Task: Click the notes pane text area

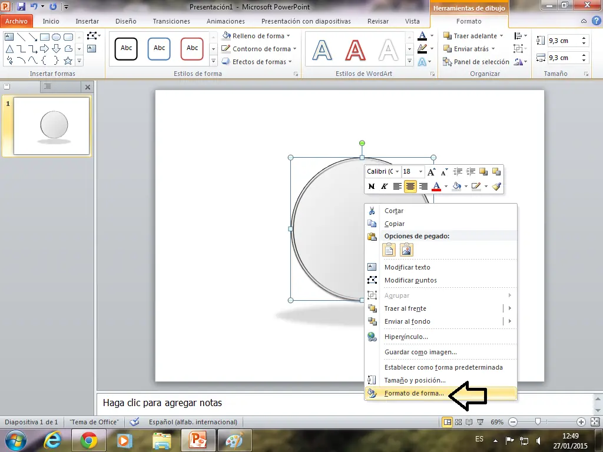Action: coord(344,403)
